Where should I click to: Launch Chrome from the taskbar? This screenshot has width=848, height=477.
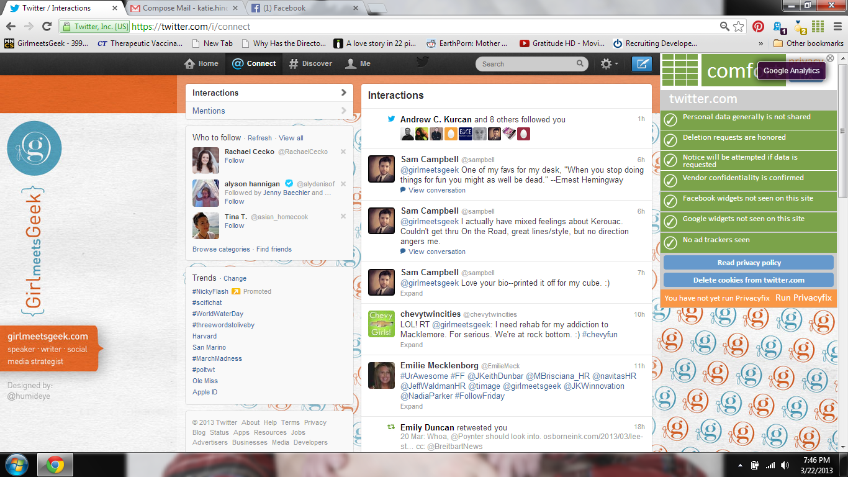point(55,465)
